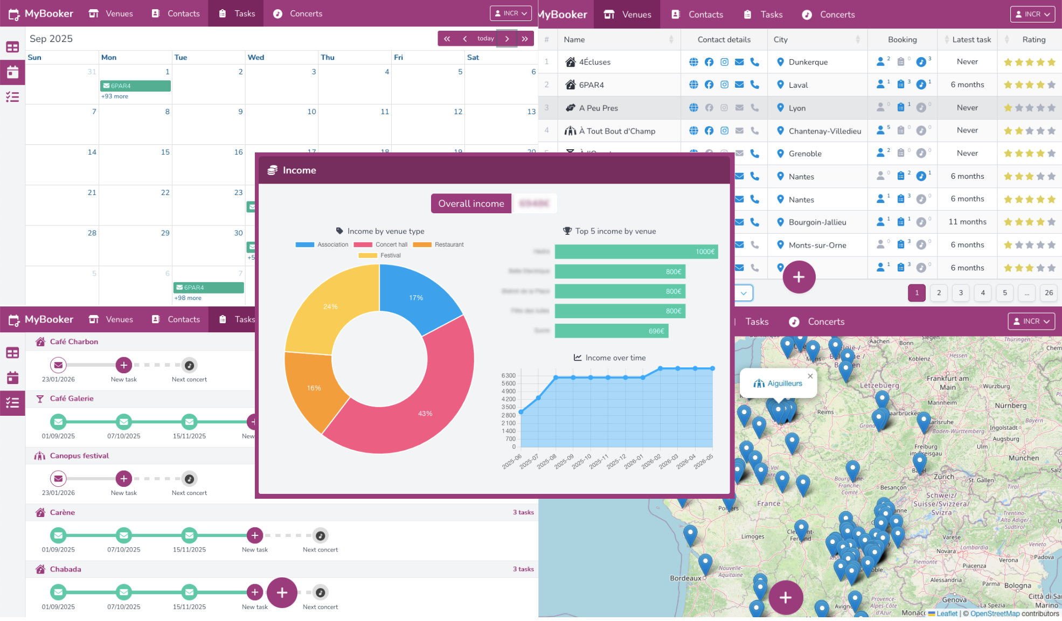Click Chabada Next concert icon
1062x621 pixels.
[321, 592]
